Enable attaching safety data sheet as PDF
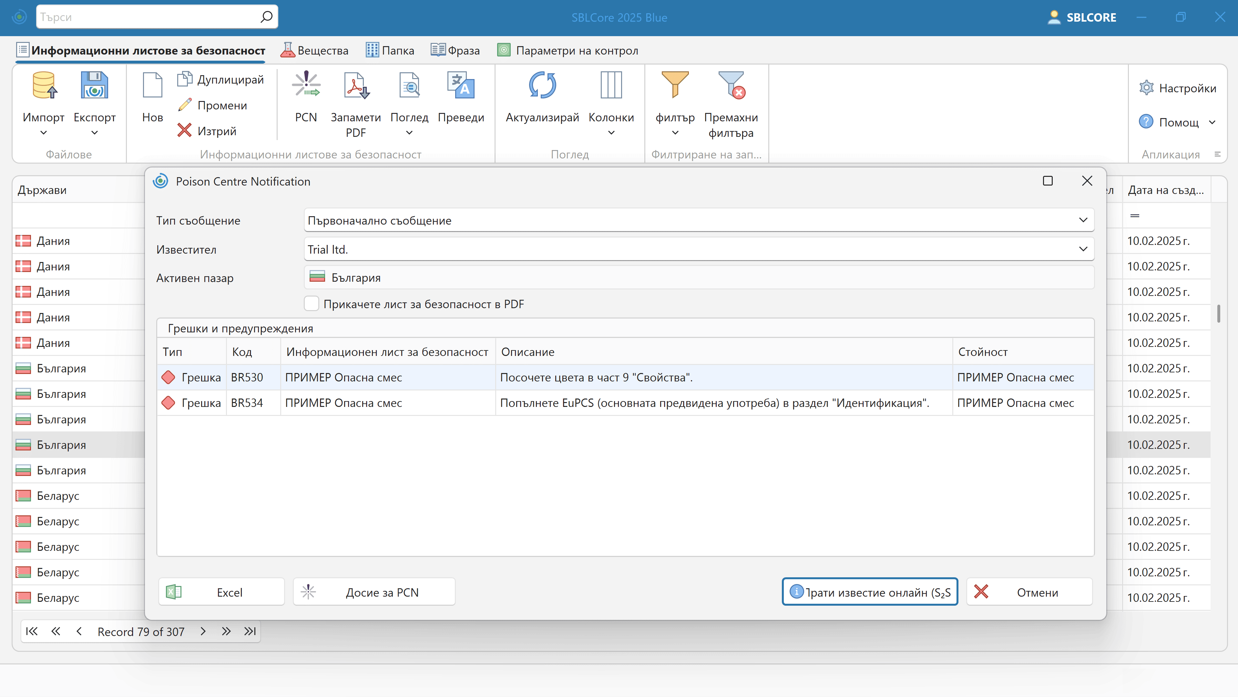This screenshot has height=697, width=1238. tap(312, 304)
